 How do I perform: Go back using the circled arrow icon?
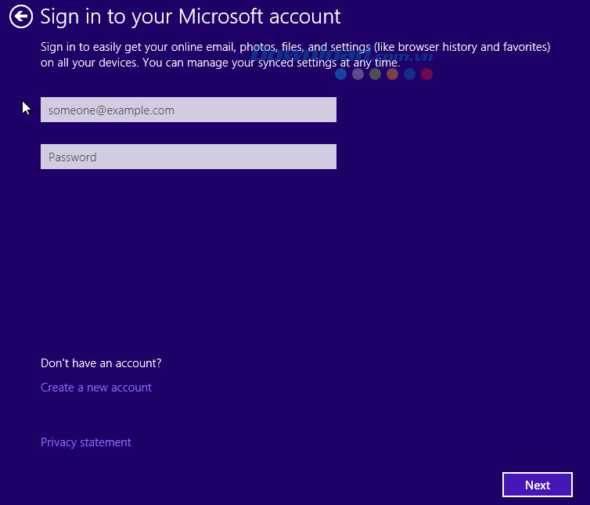pyautogui.click(x=20, y=16)
